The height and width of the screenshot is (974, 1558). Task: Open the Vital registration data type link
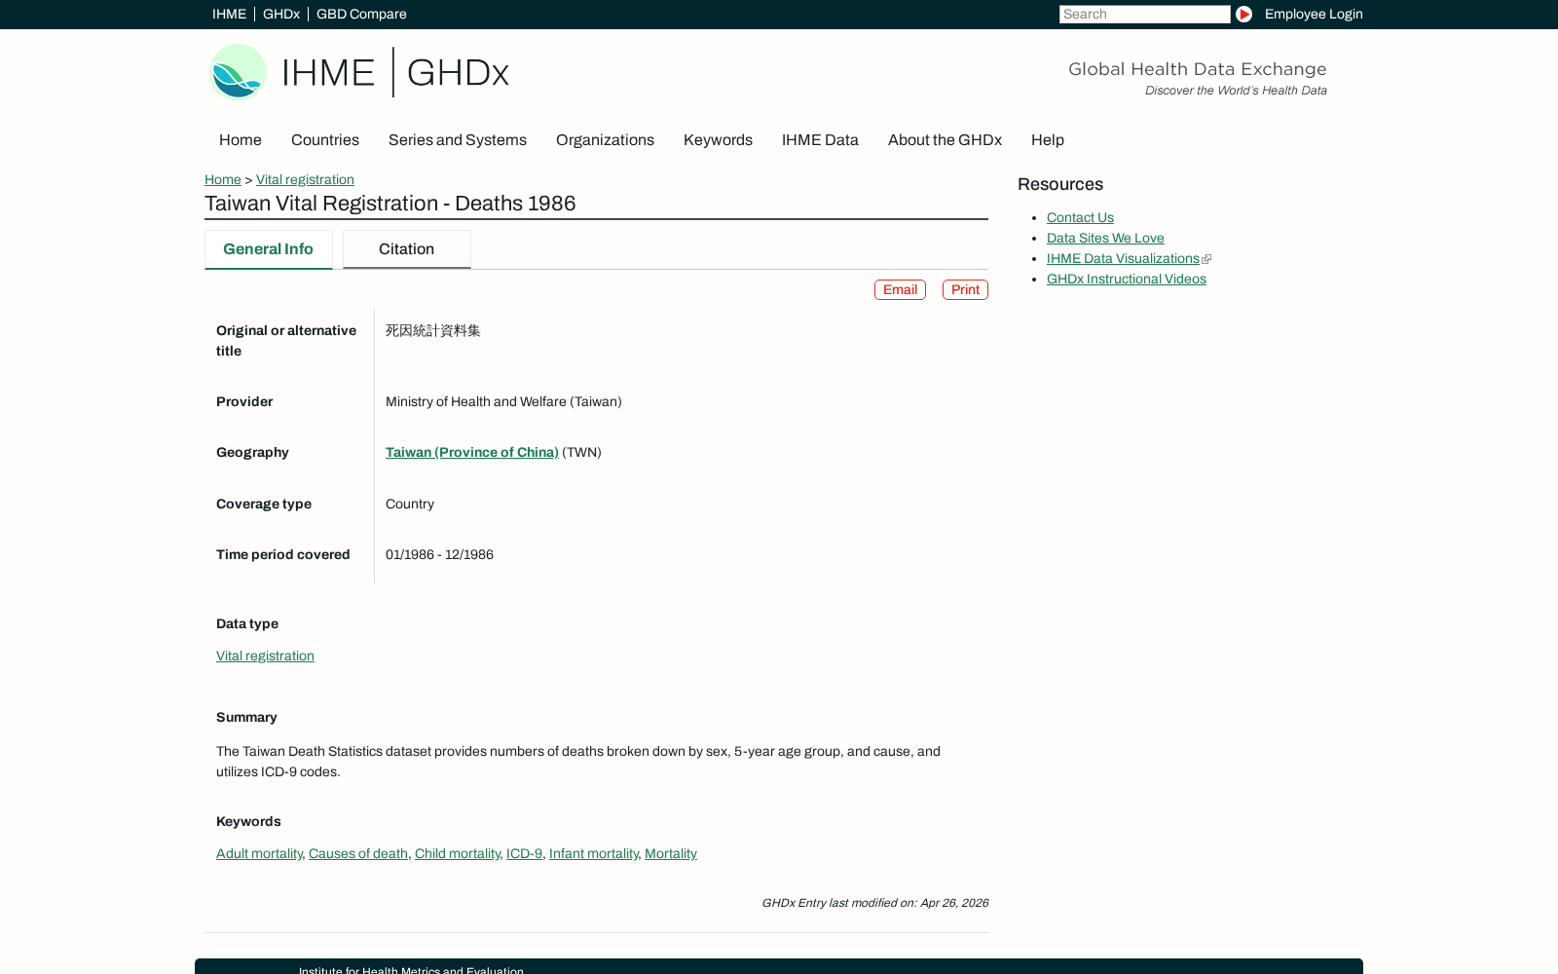265,656
